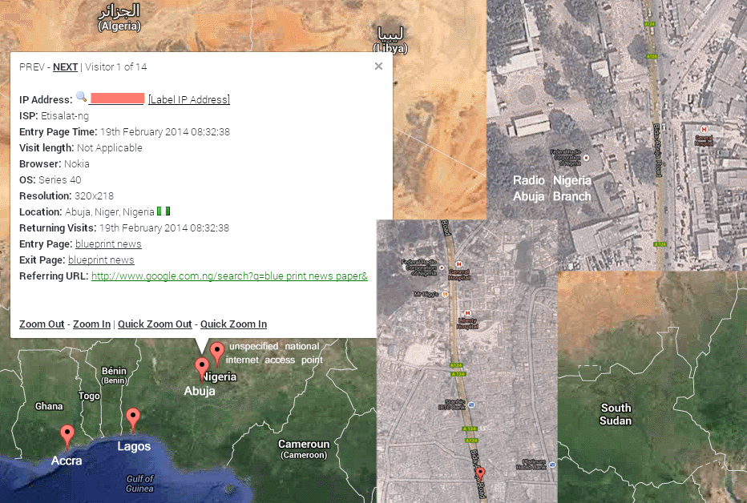Viewport: 747px width, 503px height.
Task: Click the General Hospital icon in lower inset
Action: click(x=458, y=264)
